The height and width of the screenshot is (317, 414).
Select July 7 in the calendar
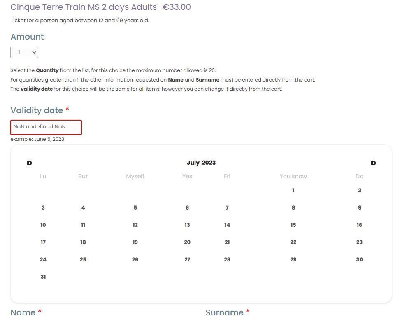[x=227, y=208]
